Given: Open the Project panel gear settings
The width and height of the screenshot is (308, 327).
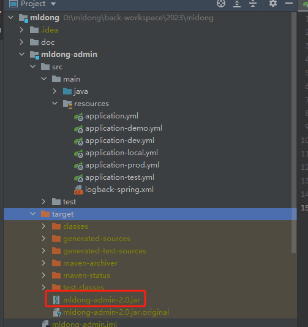Looking at the screenshot, I should pyautogui.click(x=273, y=4).
